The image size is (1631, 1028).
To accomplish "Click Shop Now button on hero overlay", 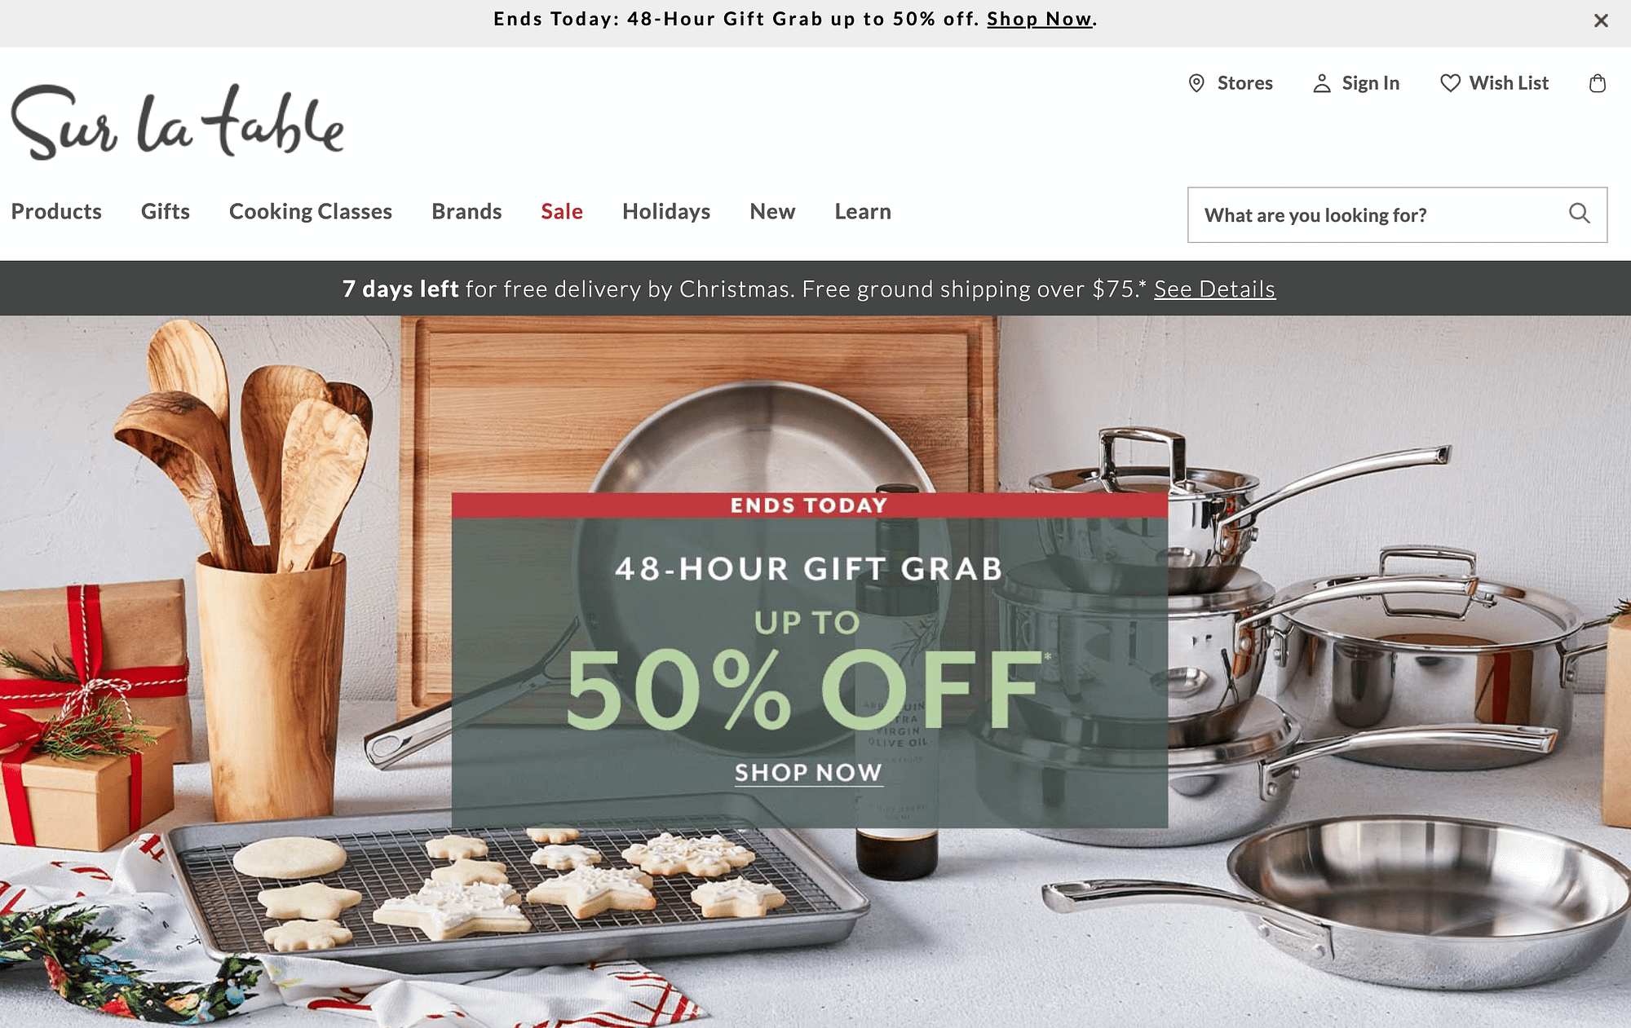I will 808,771.
